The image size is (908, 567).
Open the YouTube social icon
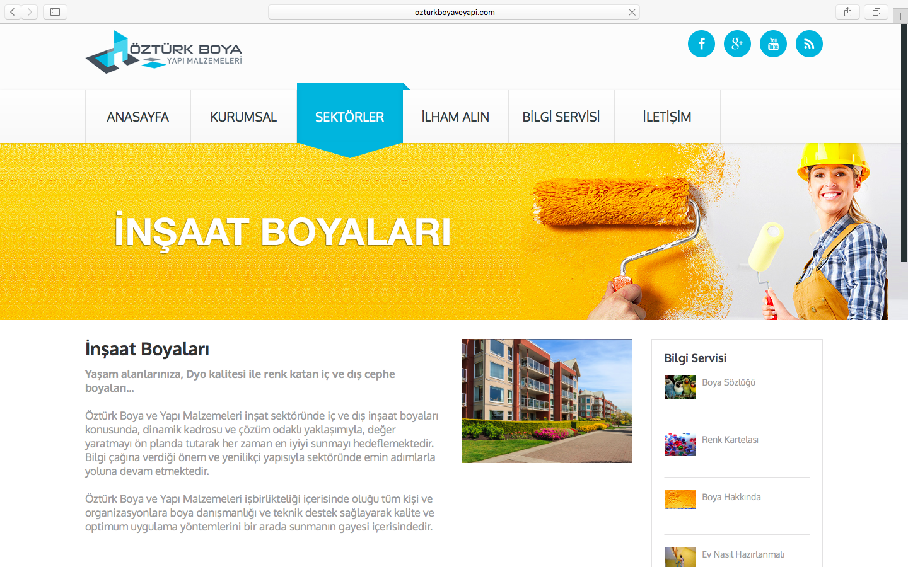click(x=773, y=44)
